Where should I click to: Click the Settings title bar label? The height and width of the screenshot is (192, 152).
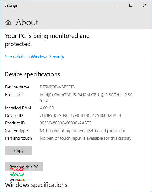[x=11, y=5]
